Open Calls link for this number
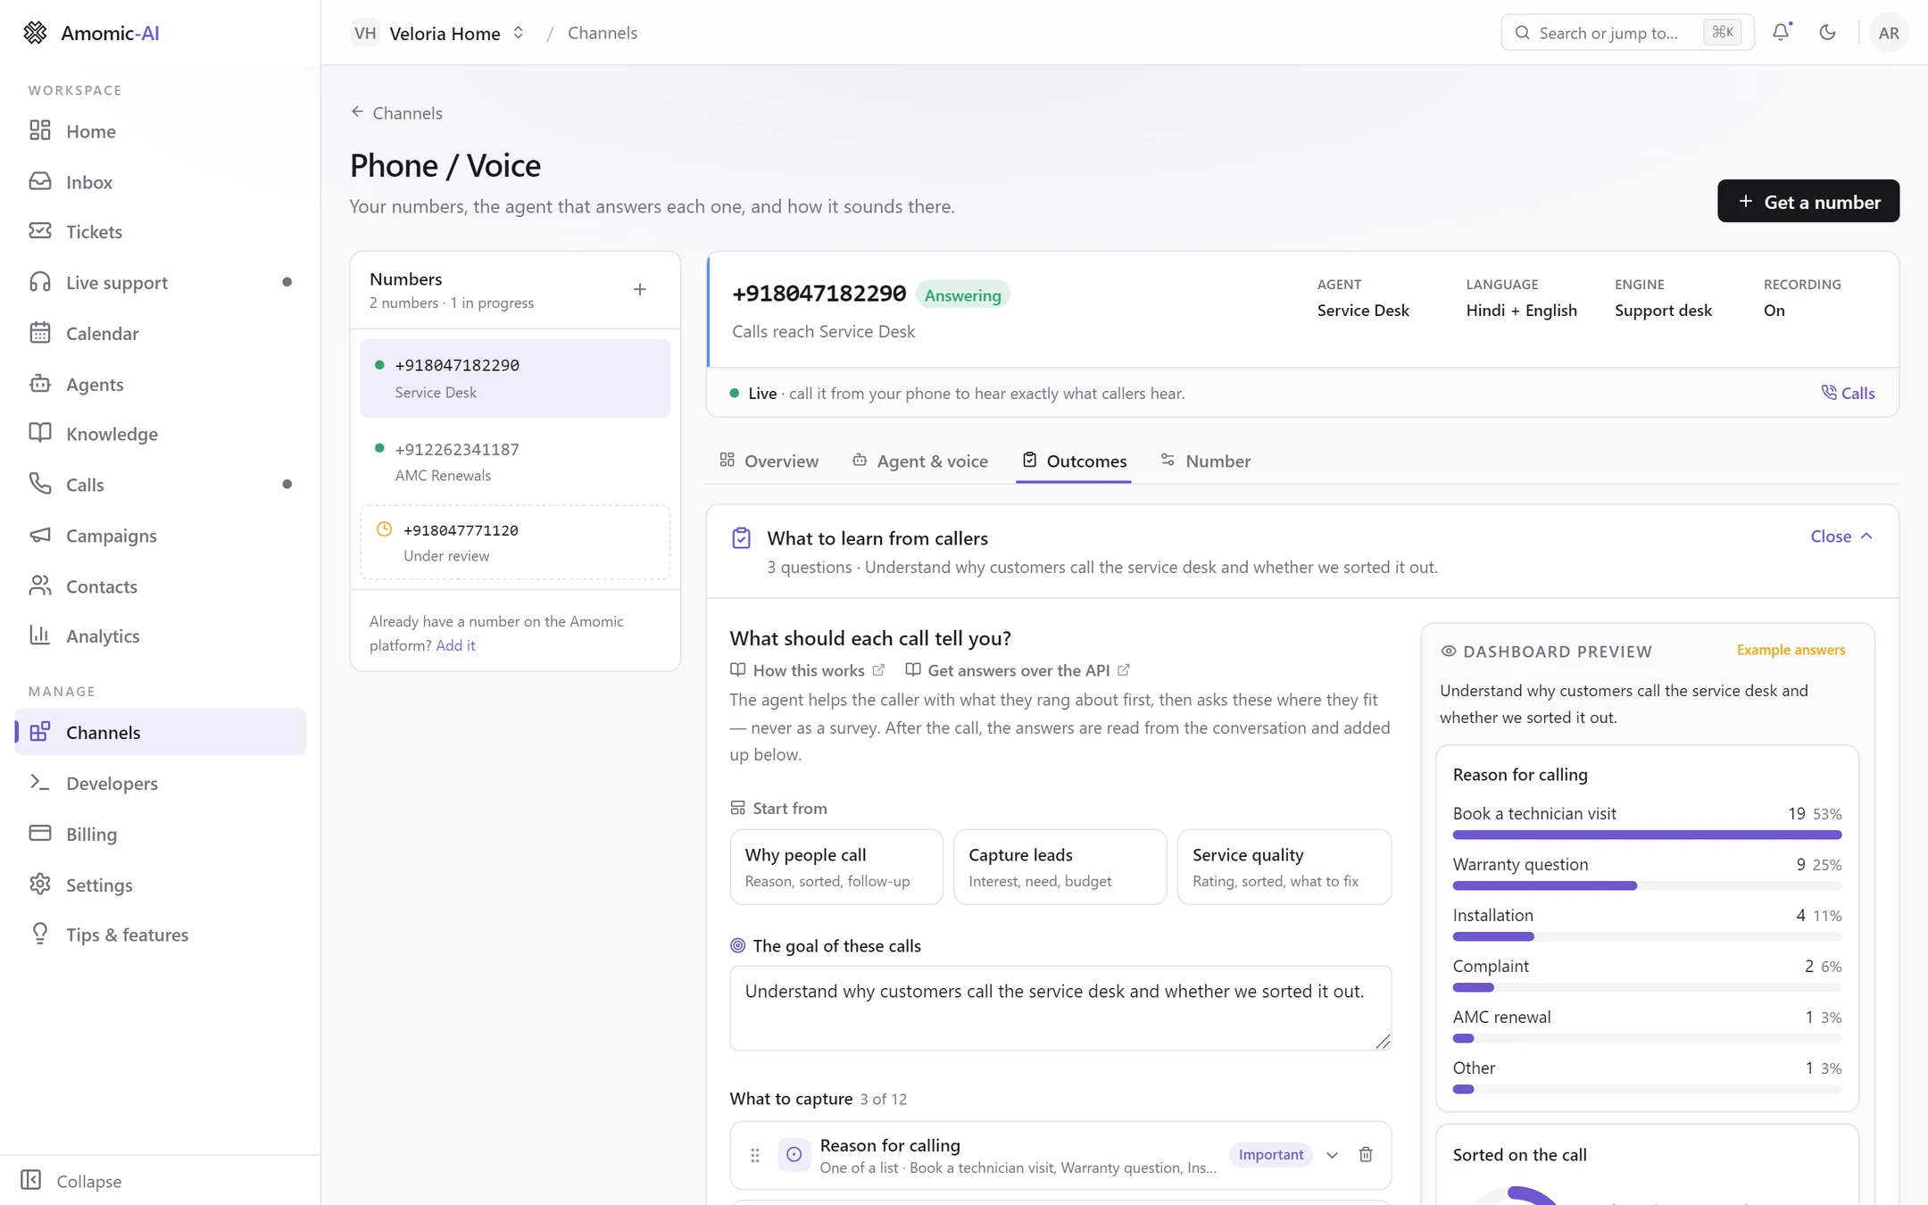This screenshot has height=1205, width=1928. pyautogui.click(x=1848, y=393)
